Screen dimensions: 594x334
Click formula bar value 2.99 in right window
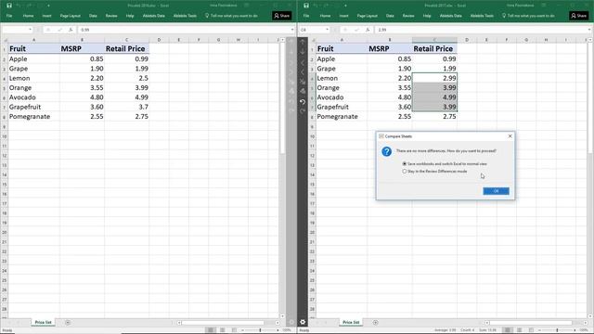(x=382, y=30)
